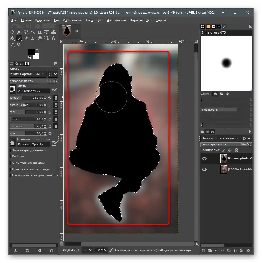The image size is (262, 263).
Task: Create a new layer in layers panel
Action: [x=203, y=250]
